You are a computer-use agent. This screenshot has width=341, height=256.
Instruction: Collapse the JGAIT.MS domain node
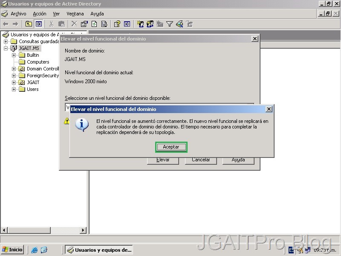click(6, 48)
